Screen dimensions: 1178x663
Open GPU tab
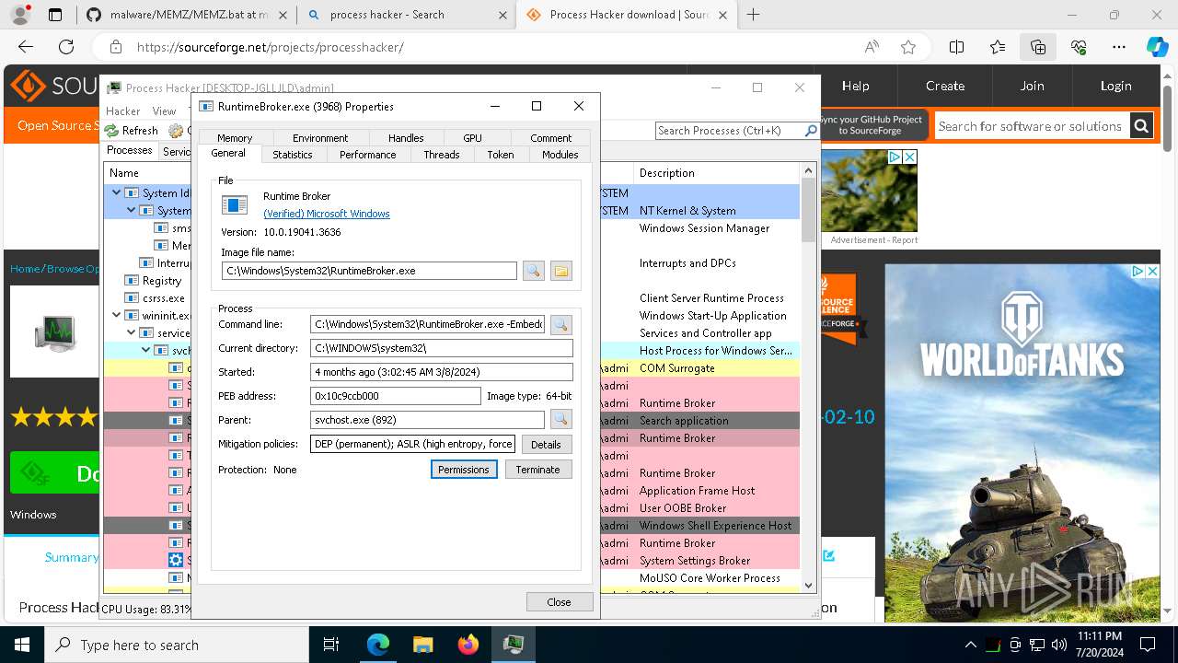[x=472, y=138]
